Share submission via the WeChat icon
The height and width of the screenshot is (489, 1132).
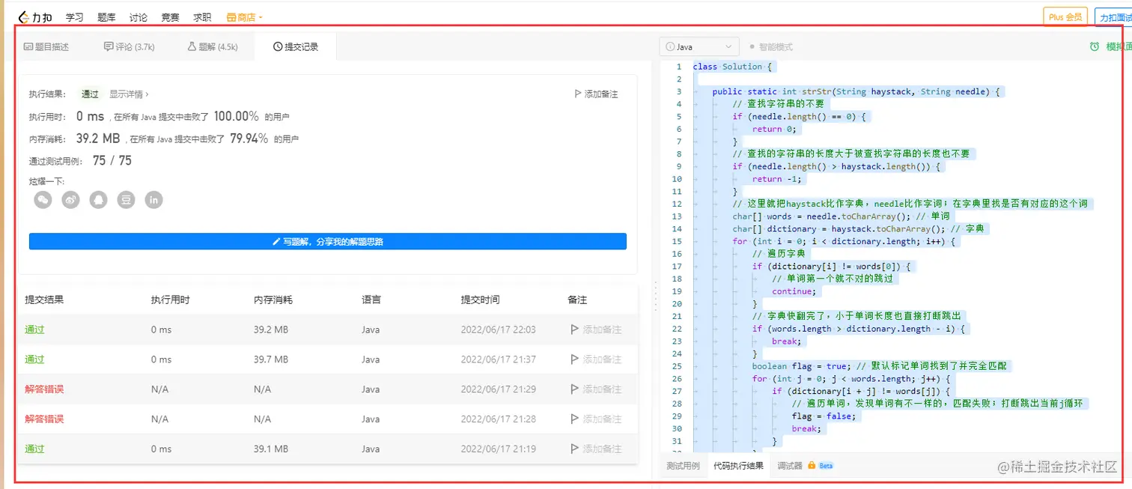tap(43, 199)
